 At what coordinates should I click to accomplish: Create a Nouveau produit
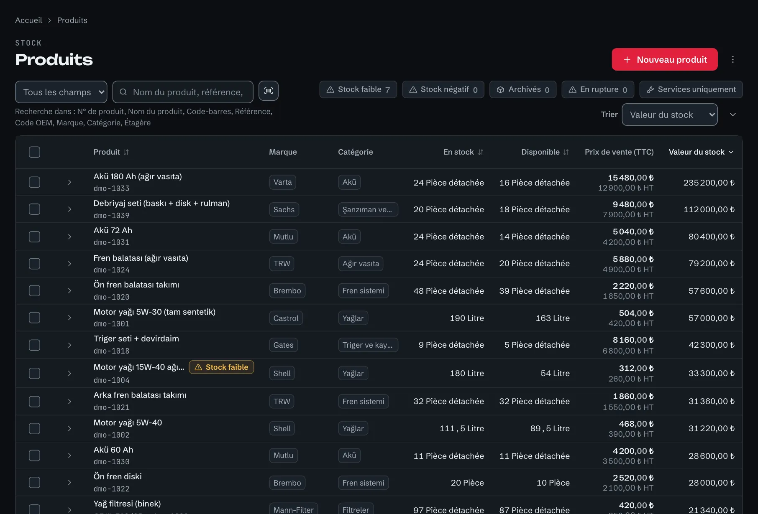click(665, 59)
